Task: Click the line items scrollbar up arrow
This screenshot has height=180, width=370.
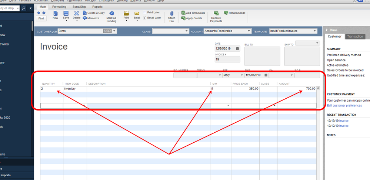Action: [x=318, y=88]
